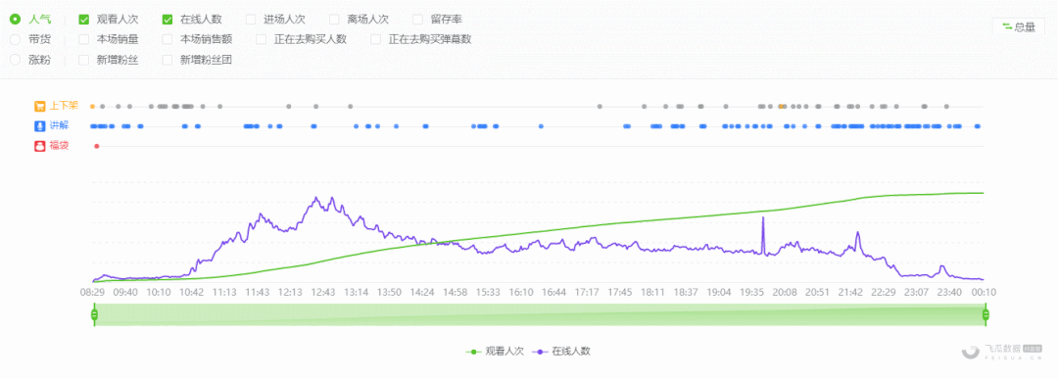Viewport: 1058px width, 379px height.
Task: Click the green time range slider bar
Action: [x=540, y=315]
